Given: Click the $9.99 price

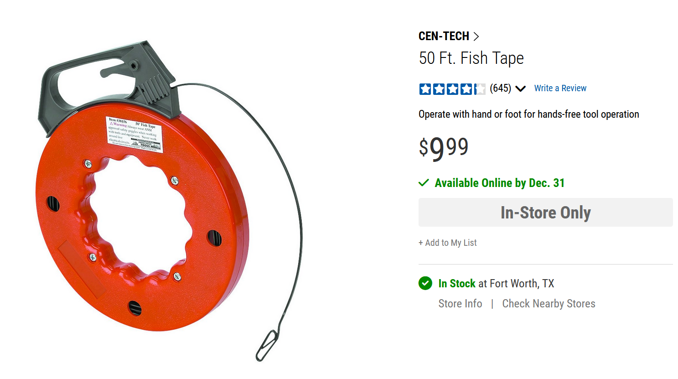Looking at the screenshot, I should point(443,147).
